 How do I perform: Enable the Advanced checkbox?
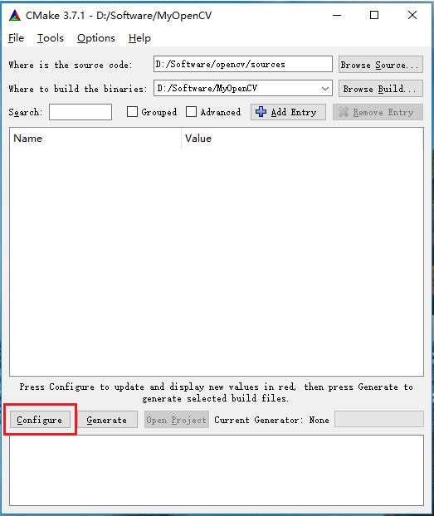(192, 112)
